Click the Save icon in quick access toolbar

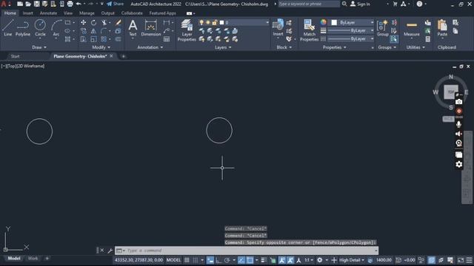(36, 4)
